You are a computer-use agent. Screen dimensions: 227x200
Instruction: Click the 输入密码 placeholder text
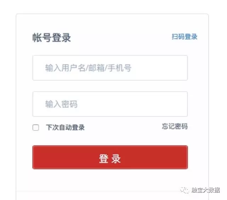[61, 104]
